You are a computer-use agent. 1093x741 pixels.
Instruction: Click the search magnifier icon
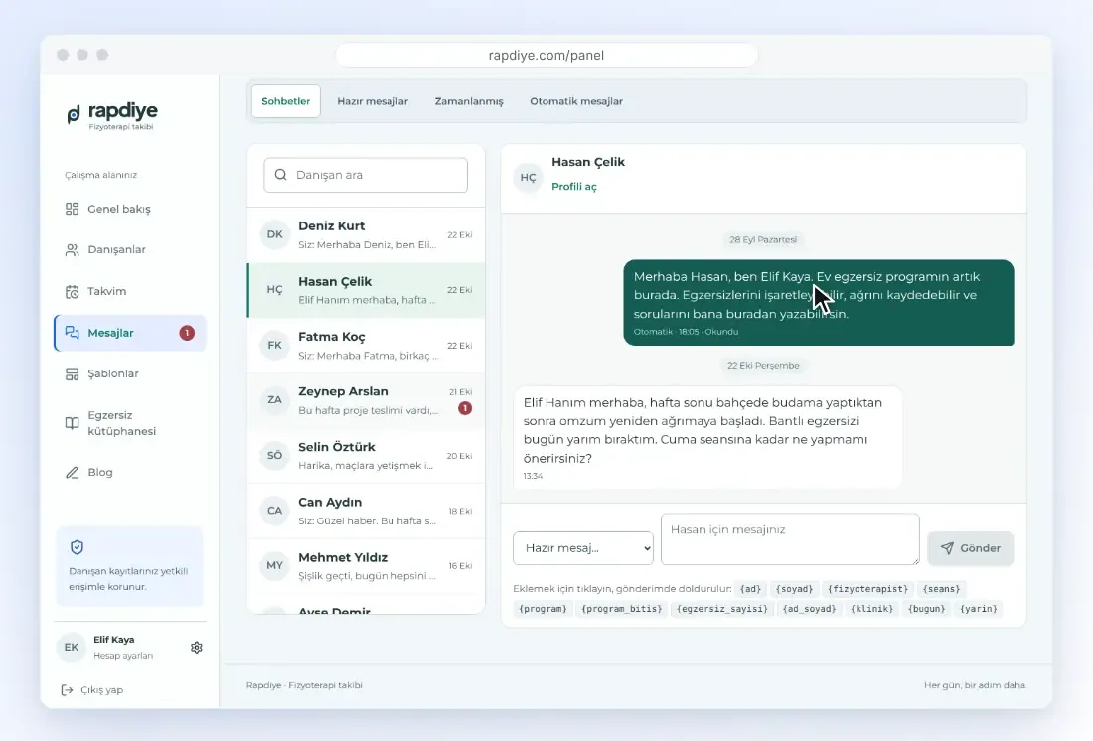[x=281, y=175]
